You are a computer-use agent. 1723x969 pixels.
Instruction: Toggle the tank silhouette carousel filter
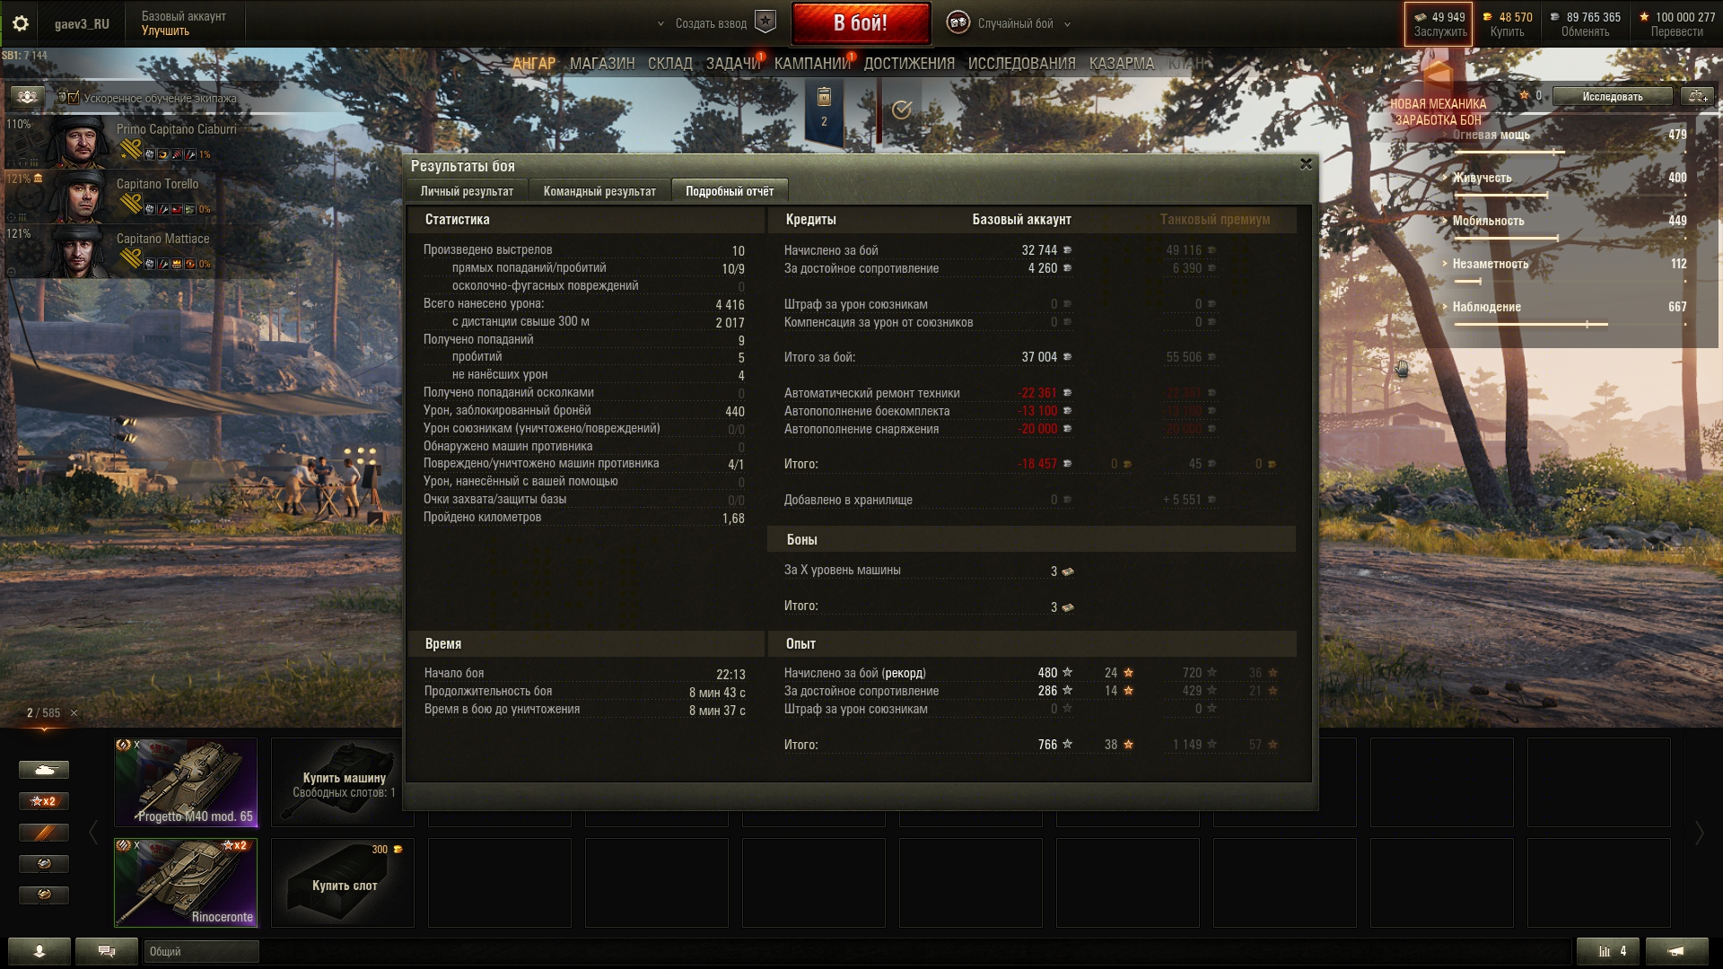point(44,770)
